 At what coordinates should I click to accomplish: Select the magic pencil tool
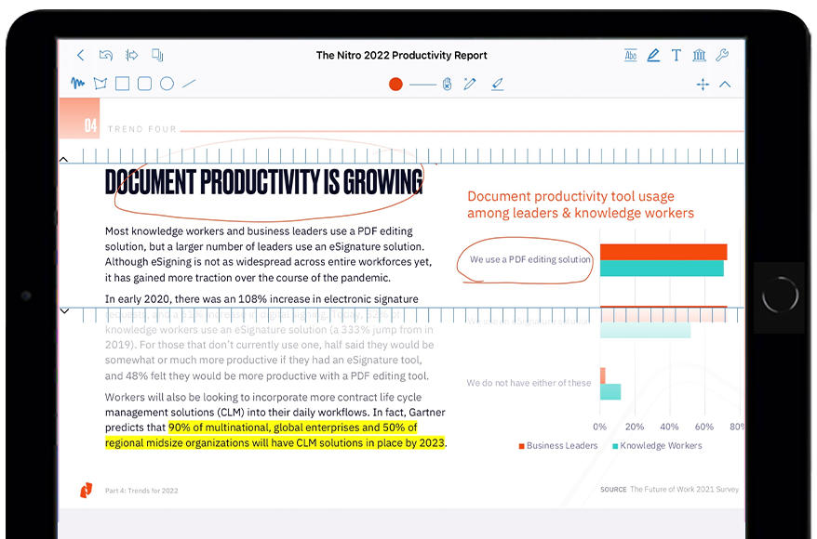coord(470,84)
